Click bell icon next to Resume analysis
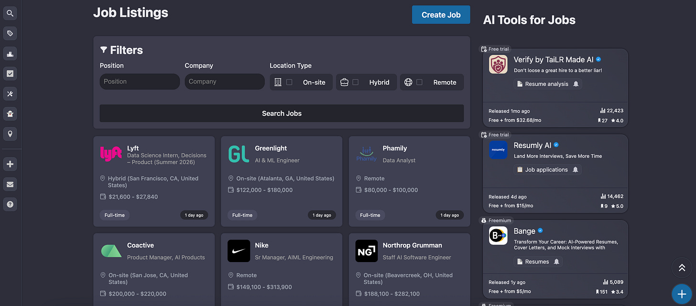696x306 pixels. point(576,84)
